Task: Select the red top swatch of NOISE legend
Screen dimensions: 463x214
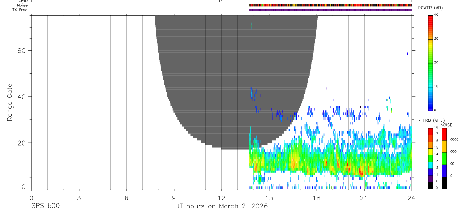Action: [x=445, y=134]
